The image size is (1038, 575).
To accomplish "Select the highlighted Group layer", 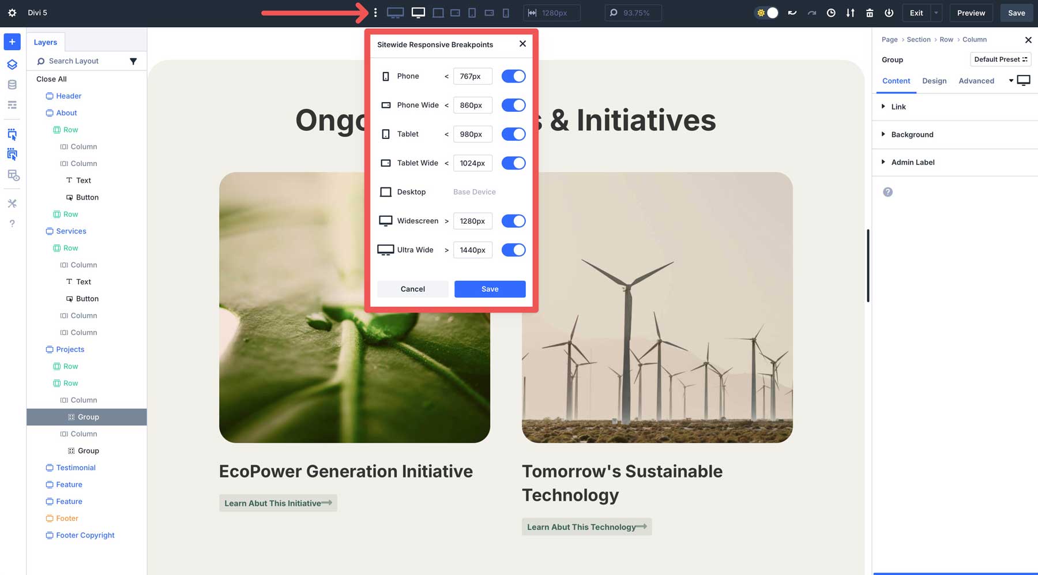I will point(86,417).
